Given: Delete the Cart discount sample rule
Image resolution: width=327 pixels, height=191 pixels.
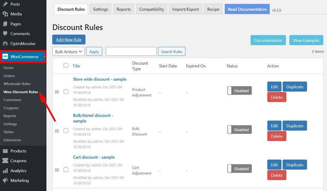Looking at the screenshot, I should click(x=276, y=175).
